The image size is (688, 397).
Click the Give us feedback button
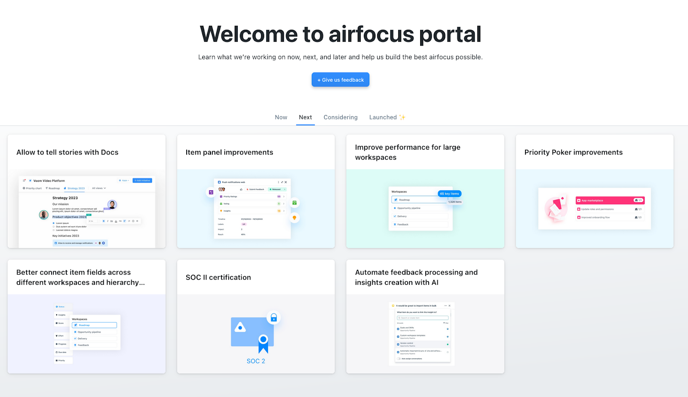pyautogui.click(x=340, y=80)
